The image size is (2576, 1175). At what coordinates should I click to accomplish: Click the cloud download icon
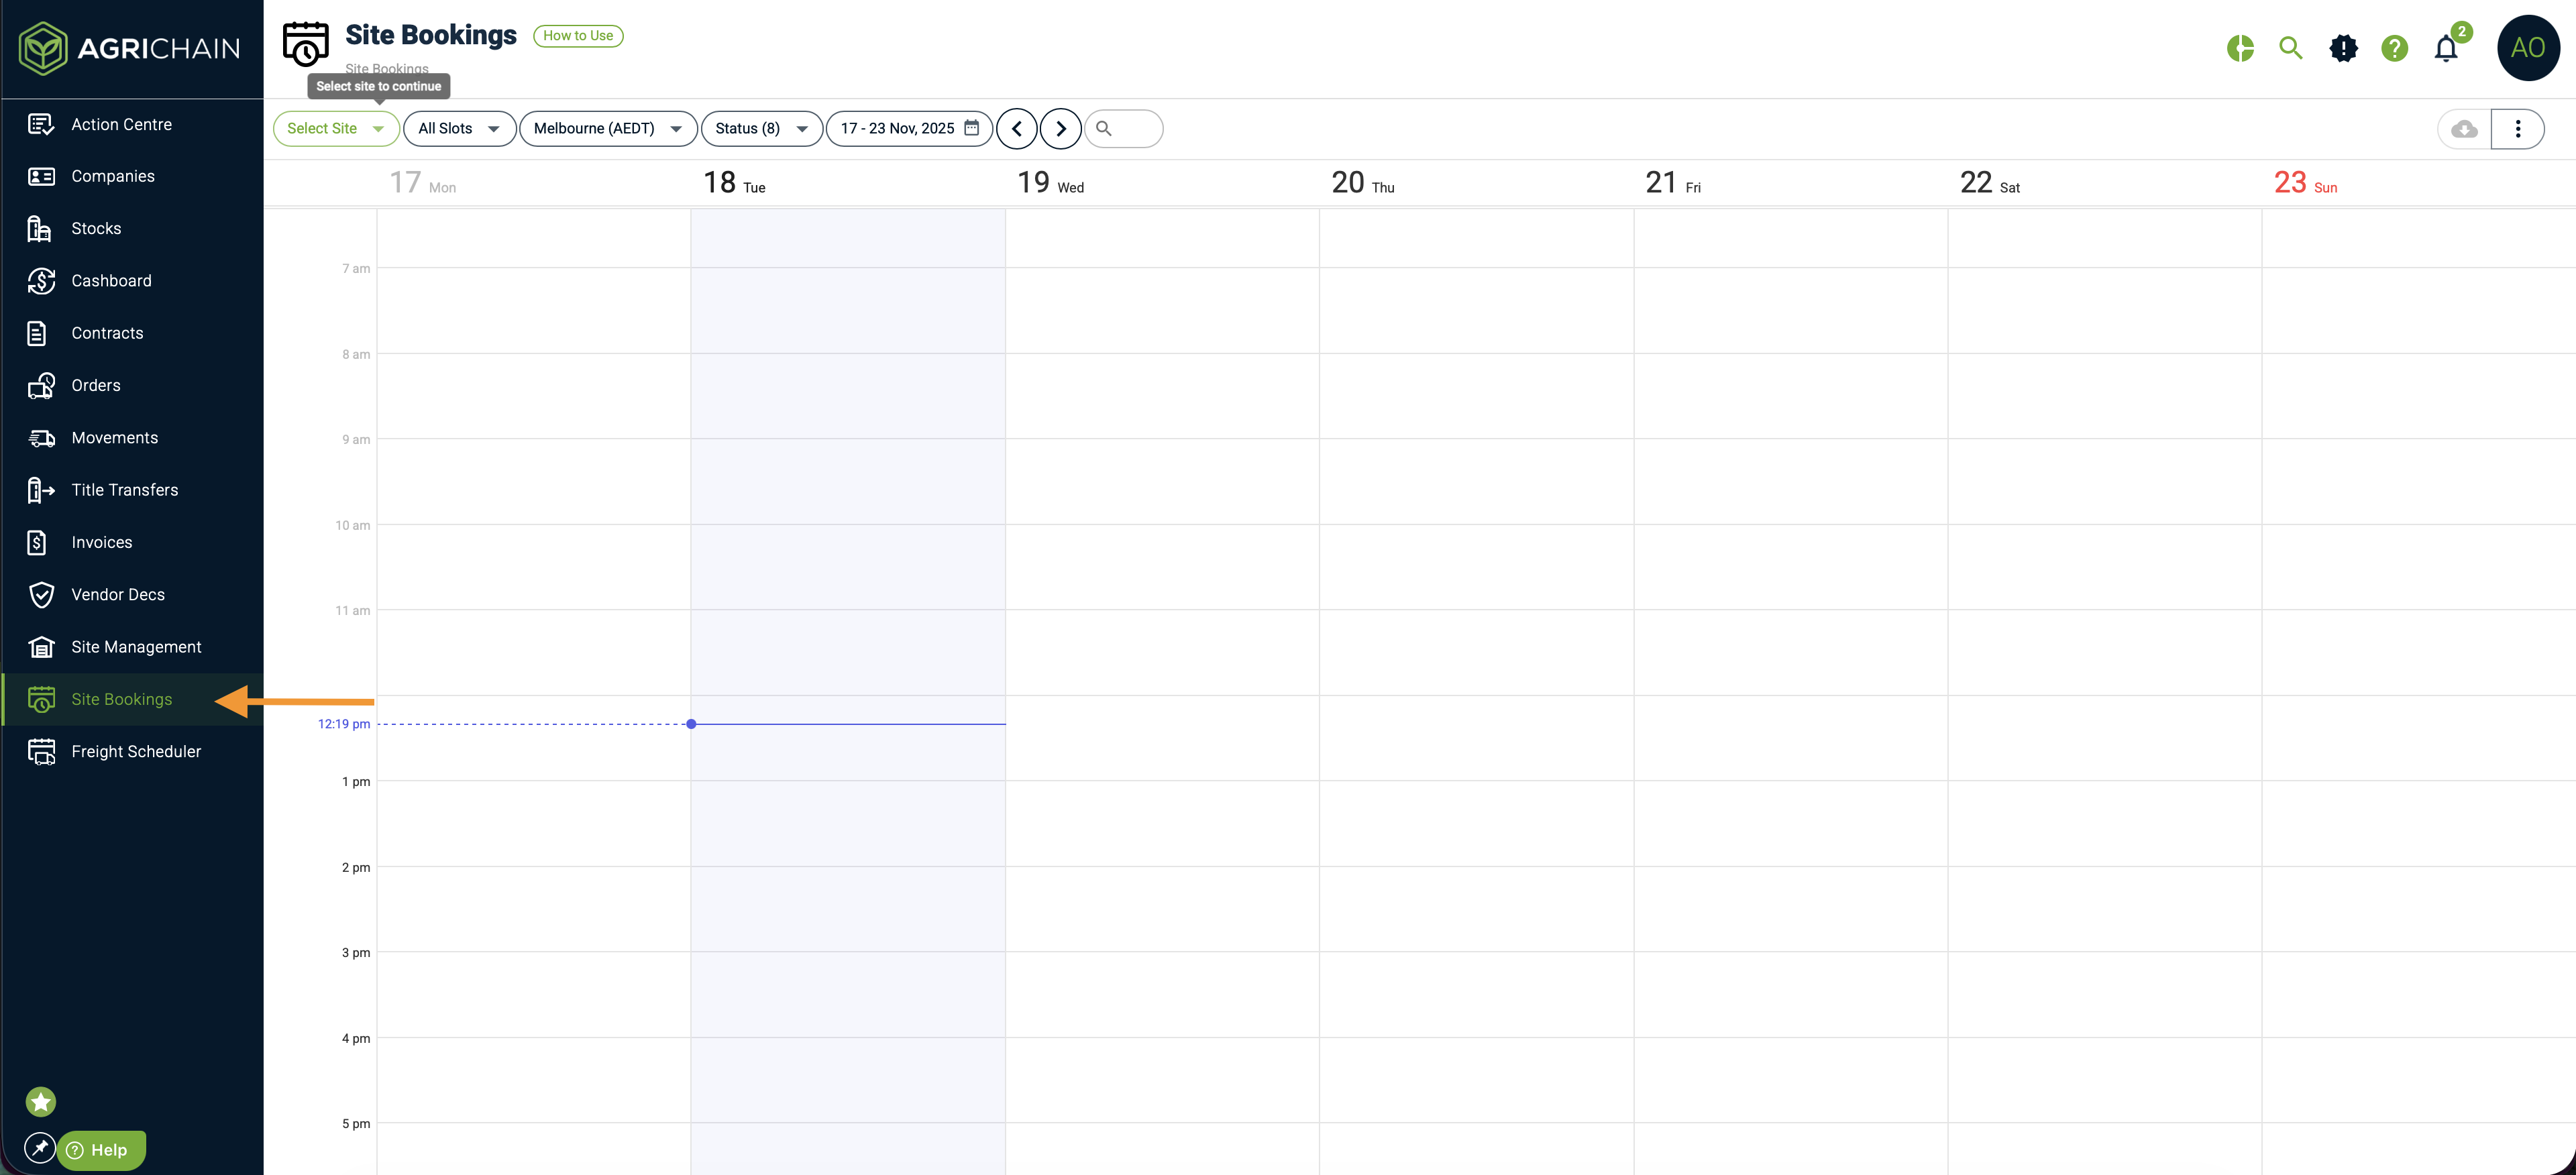point(2464,129)
